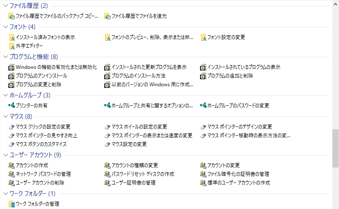
Task: Collapse the フォント group chevron
Action: pyautogui.click(x=6, y=27)
